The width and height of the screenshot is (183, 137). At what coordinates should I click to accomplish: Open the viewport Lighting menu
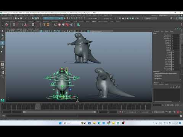pyautogui.click(x=19, y=29)
